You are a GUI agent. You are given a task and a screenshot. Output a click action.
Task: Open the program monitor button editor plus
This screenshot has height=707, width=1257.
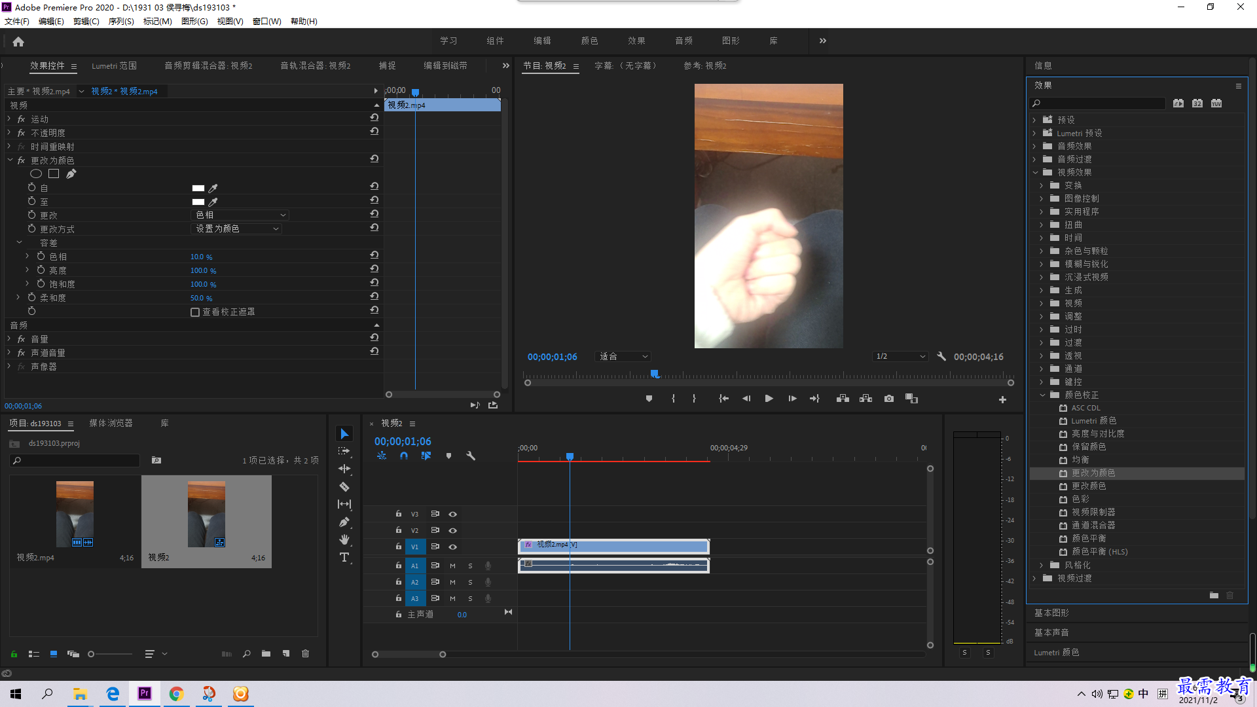tap(1002, 399)
